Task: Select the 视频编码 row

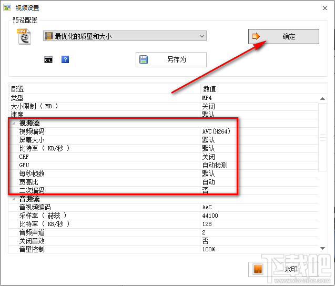Action: pyautogui.click(x=164, y=131)
